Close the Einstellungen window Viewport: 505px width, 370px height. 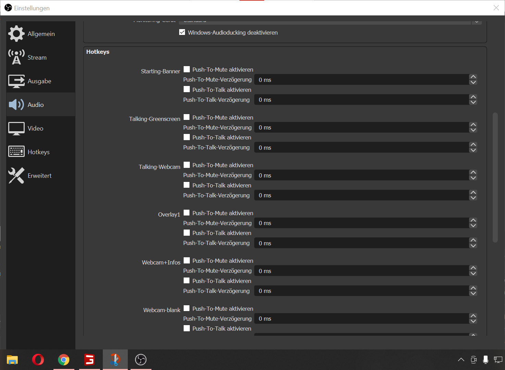496,8
